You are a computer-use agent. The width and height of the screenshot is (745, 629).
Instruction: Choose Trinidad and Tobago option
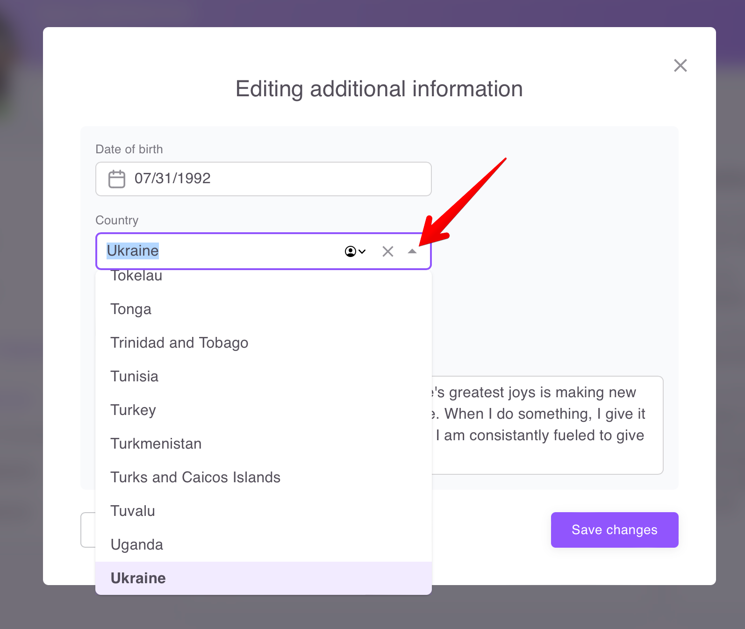coord(179,343)
